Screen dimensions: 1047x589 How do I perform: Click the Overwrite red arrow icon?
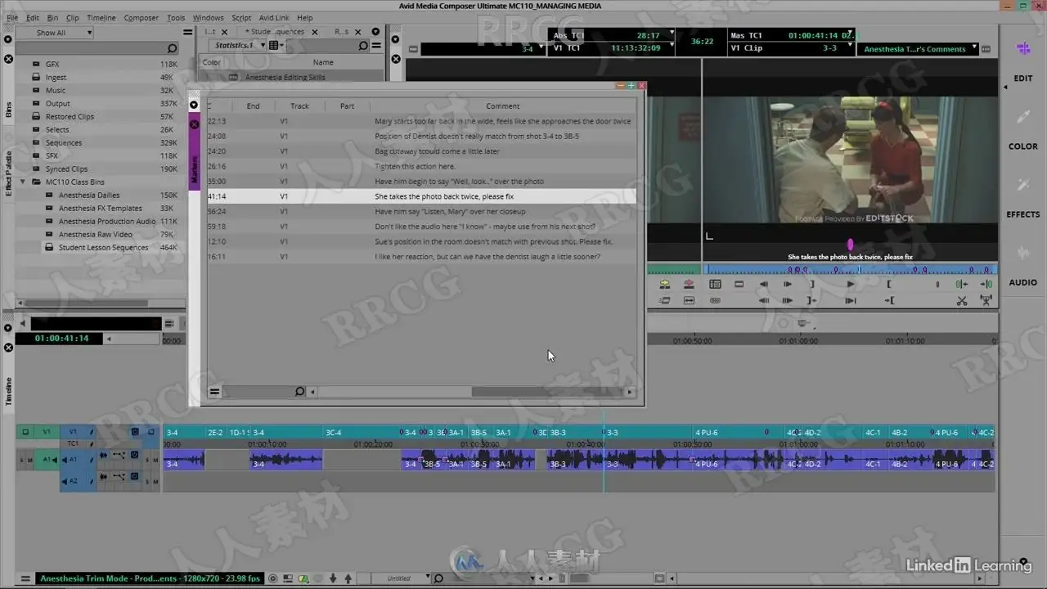click(x=689, y=284)
